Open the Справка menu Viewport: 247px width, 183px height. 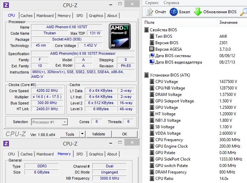coord(171,3)
